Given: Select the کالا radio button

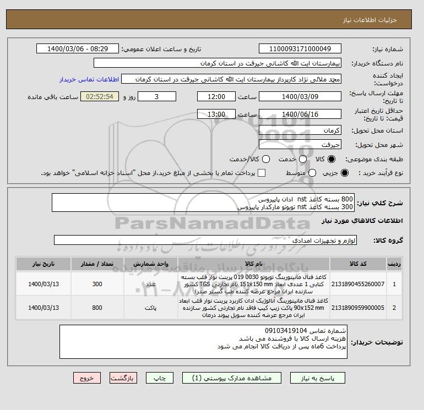Looking at the screenshot, I should click(x=331, y=159).
